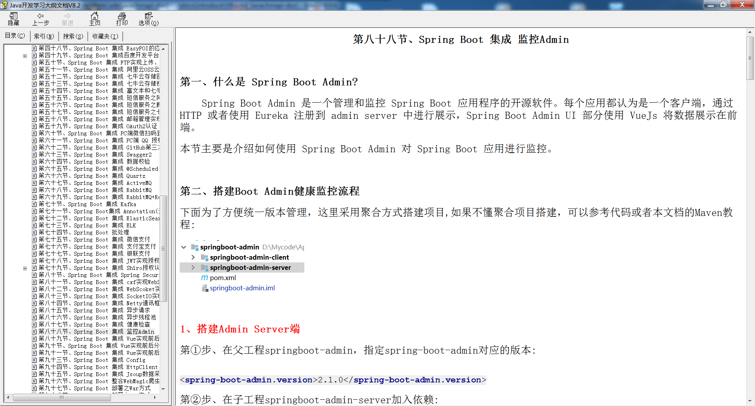Click page icon of 第八十三节 SocketIO
Viewport: 755px width, 406px height.
click(x=34, y=296)
